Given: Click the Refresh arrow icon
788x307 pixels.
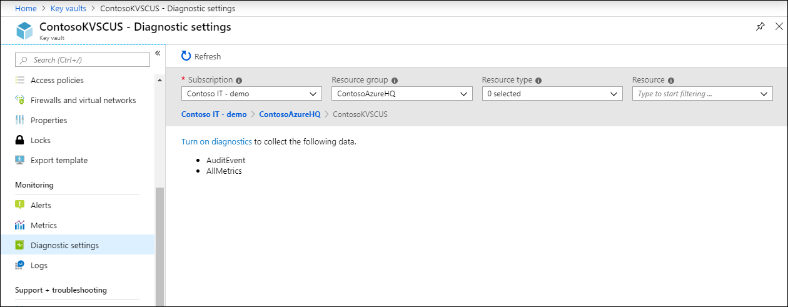Looking at the screenshot, I should [186, 56].
